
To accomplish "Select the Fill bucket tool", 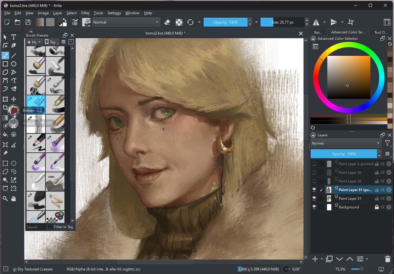I will coord(5,134).
